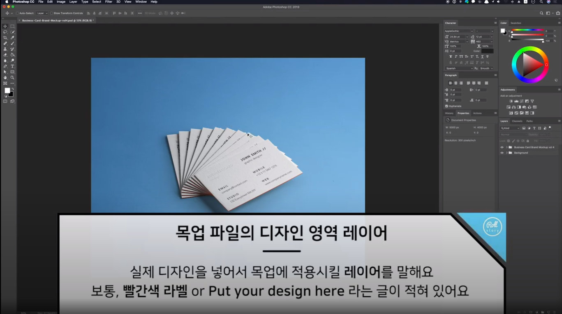The width and height of the screenshot is (562, 314).
Task: Switch to the Channels tab
Action: (x=517, y=121)
